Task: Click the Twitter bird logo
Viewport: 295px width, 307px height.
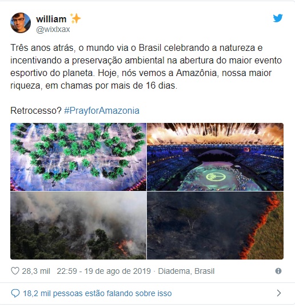Action: click(278, 18)
